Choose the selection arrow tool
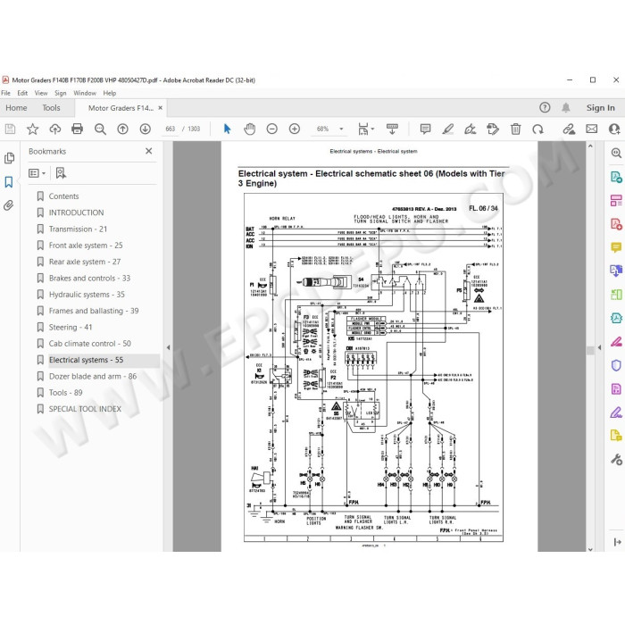 [227, 129]
